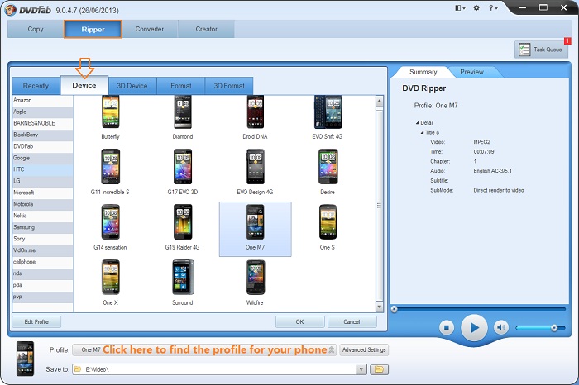579x385 pixels.
Task: Select the Device tab
Action: click(x=84, y=85)
